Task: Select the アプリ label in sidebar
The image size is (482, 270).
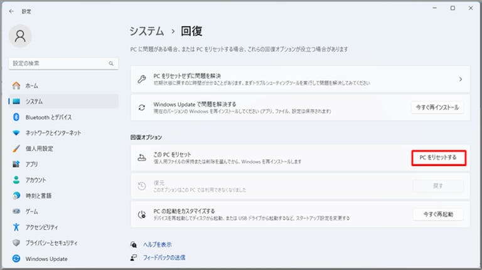Action: pos(31,164)
